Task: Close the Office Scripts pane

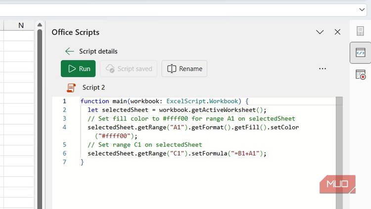Action: pos(337,32)
